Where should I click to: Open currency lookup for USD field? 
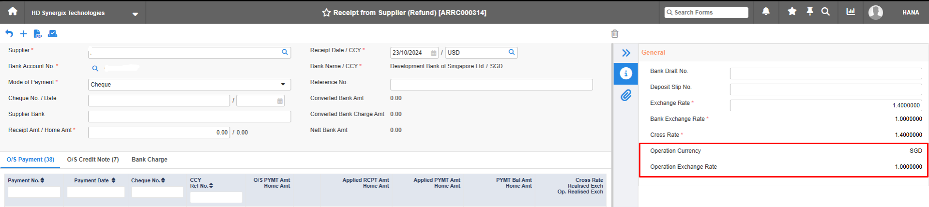[x=512, y=52]
